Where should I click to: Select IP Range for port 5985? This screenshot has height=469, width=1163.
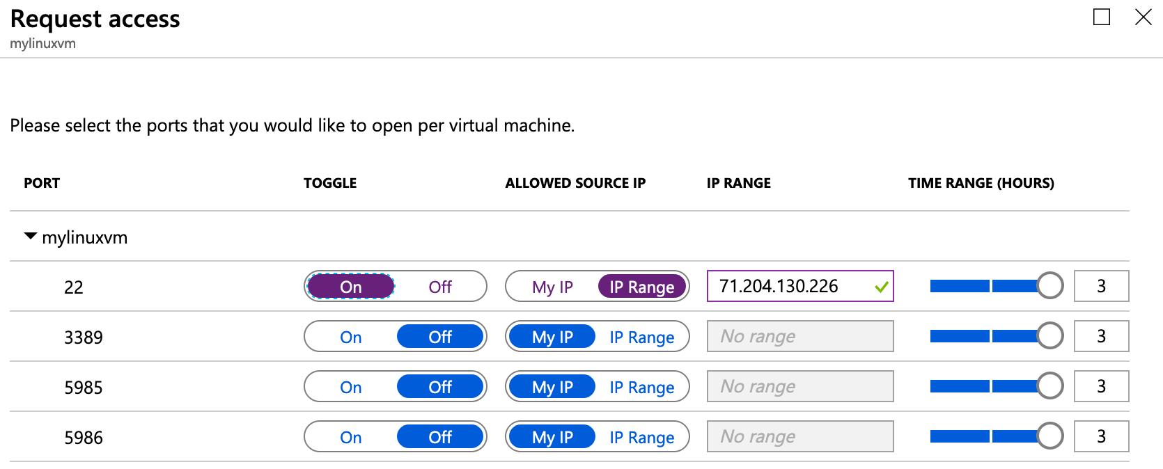pyautogui.click(x=642, y=387)
